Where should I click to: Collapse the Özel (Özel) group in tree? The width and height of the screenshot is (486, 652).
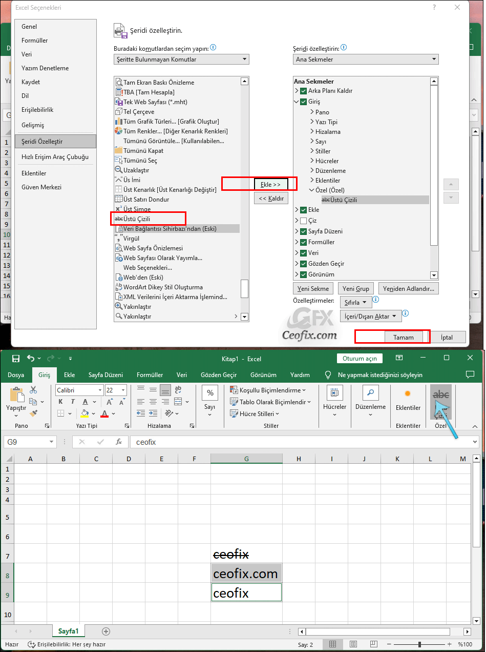(x=312, y=190)
